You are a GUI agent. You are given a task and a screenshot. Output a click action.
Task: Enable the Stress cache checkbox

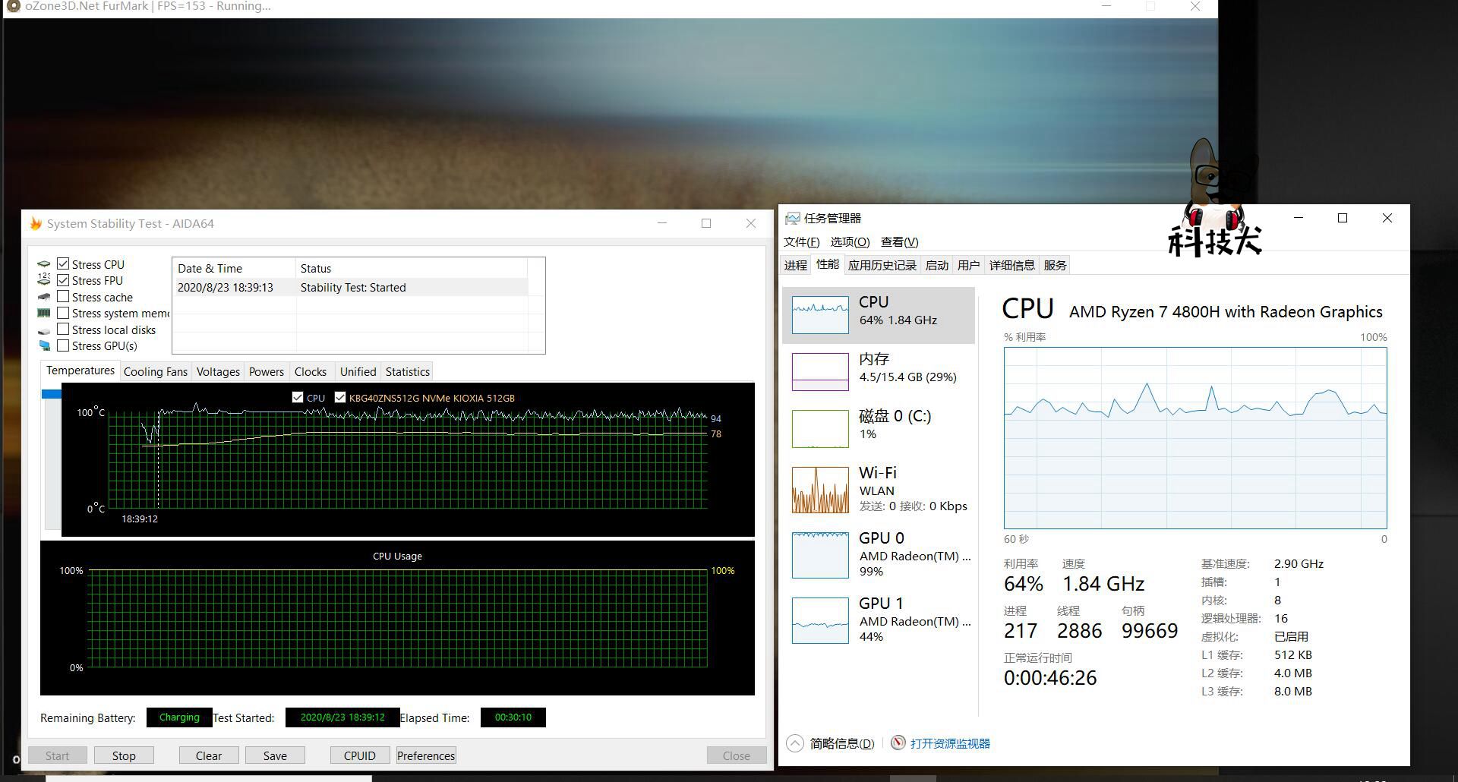pyautogui.click(x=63, y=297)
